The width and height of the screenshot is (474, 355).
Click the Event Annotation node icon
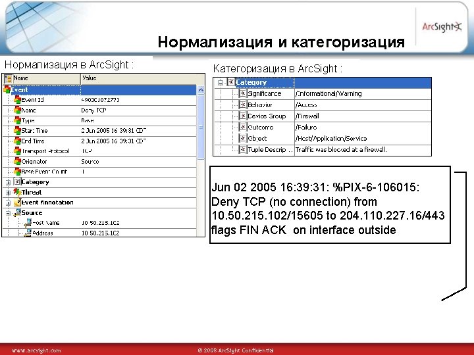click(x=17, y=202)
